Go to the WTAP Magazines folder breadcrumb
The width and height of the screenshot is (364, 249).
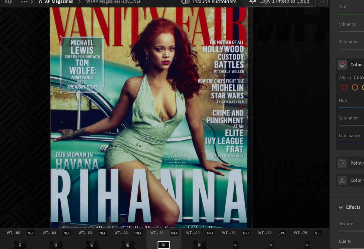point(56,2)
